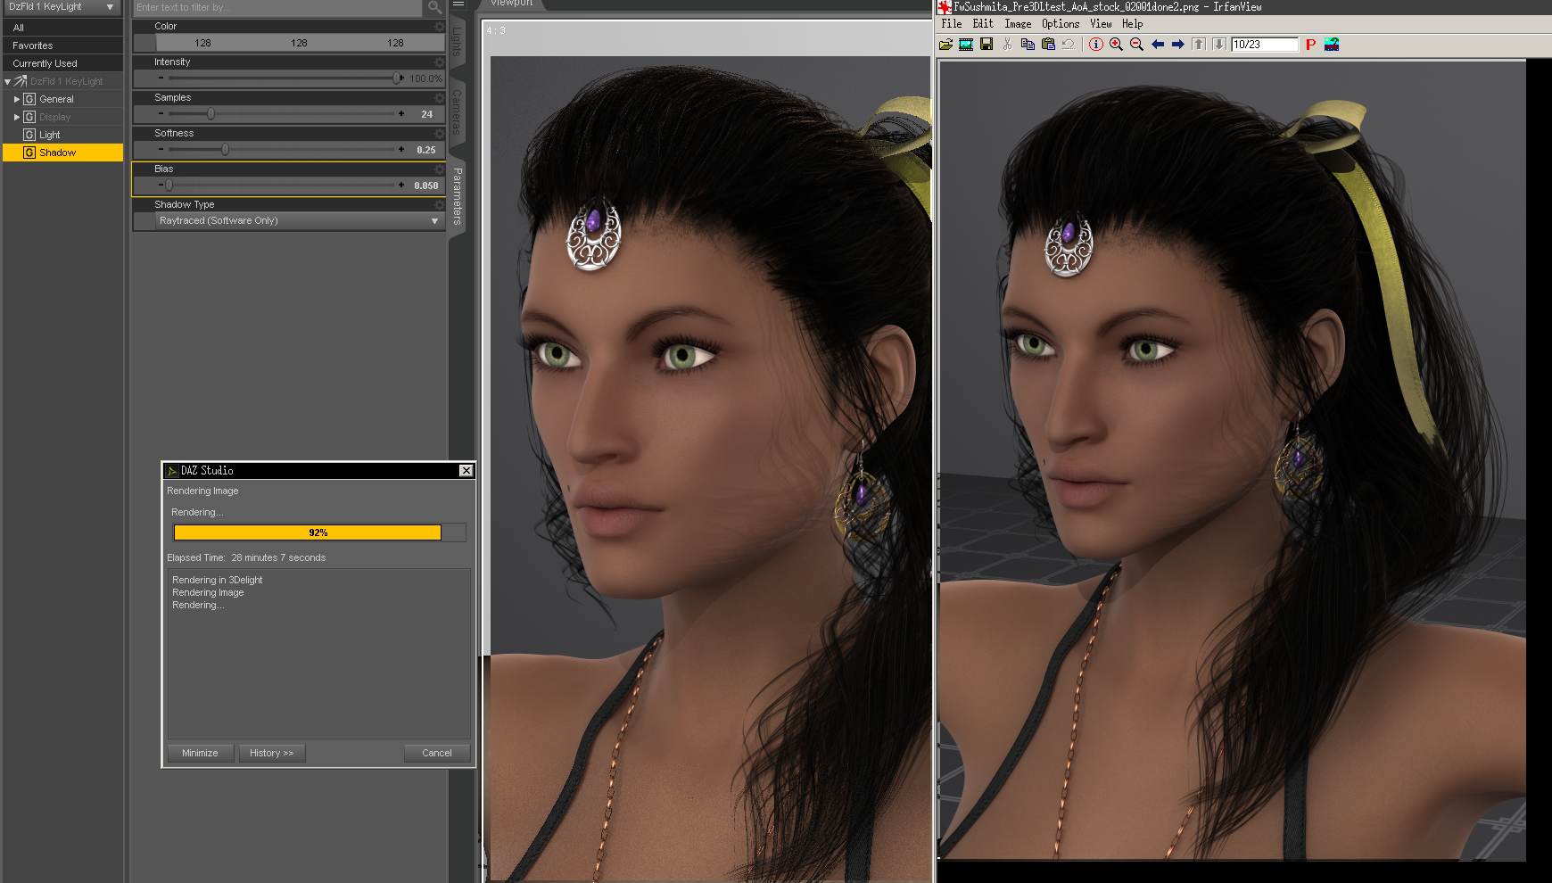Click the Zoom Out magnifier icon
Image resolution: width=1552 pixels, height=883 pixels.
pyautogui.click(x=1136, y=45)
